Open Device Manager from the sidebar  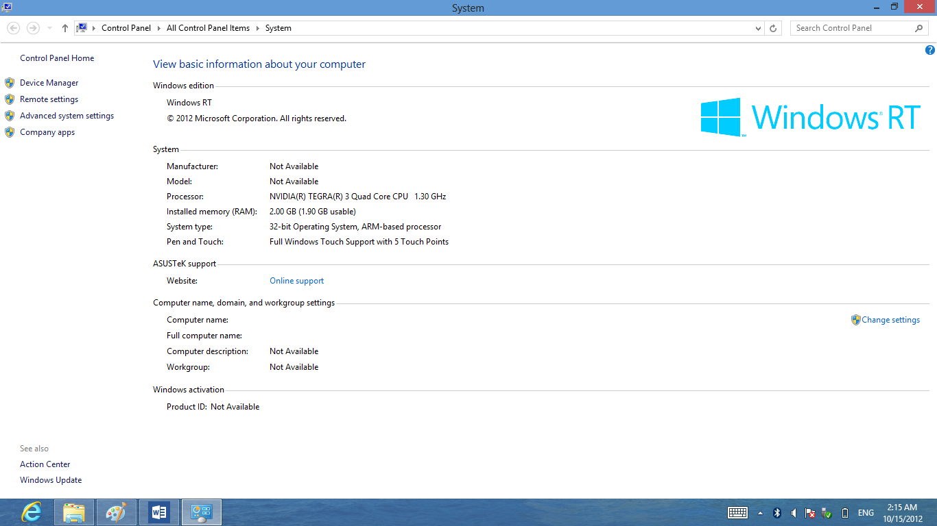tap(49, 83)
